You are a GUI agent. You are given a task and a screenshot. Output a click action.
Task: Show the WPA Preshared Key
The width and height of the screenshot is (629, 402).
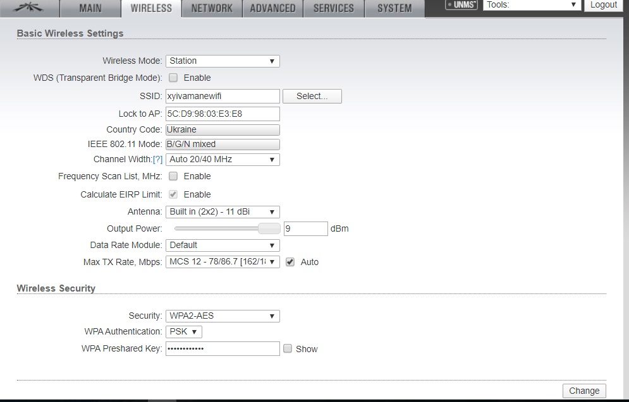(x=288, y=349)
